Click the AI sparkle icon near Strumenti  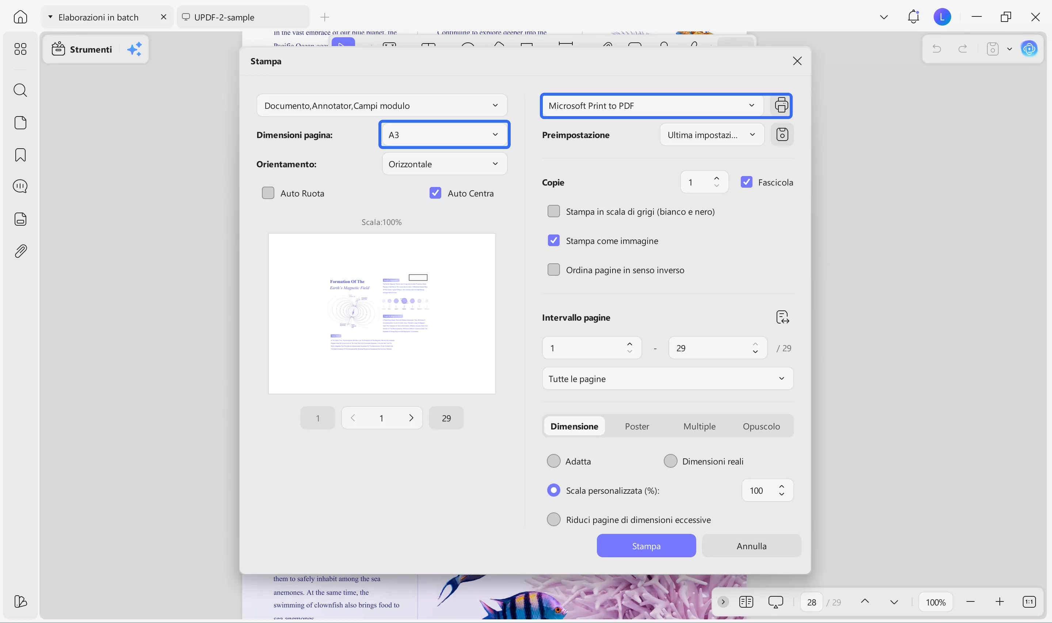(134, 49)
